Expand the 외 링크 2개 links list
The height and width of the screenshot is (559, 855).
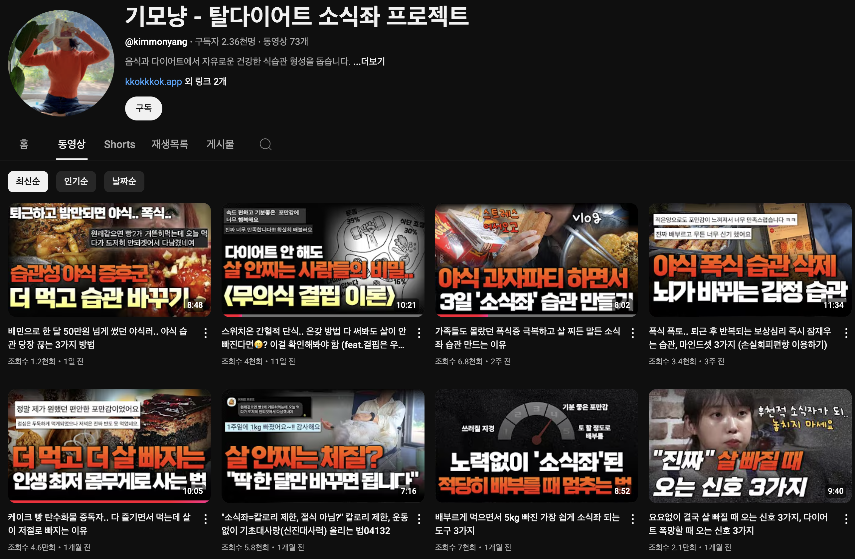(x=206, y=82)
